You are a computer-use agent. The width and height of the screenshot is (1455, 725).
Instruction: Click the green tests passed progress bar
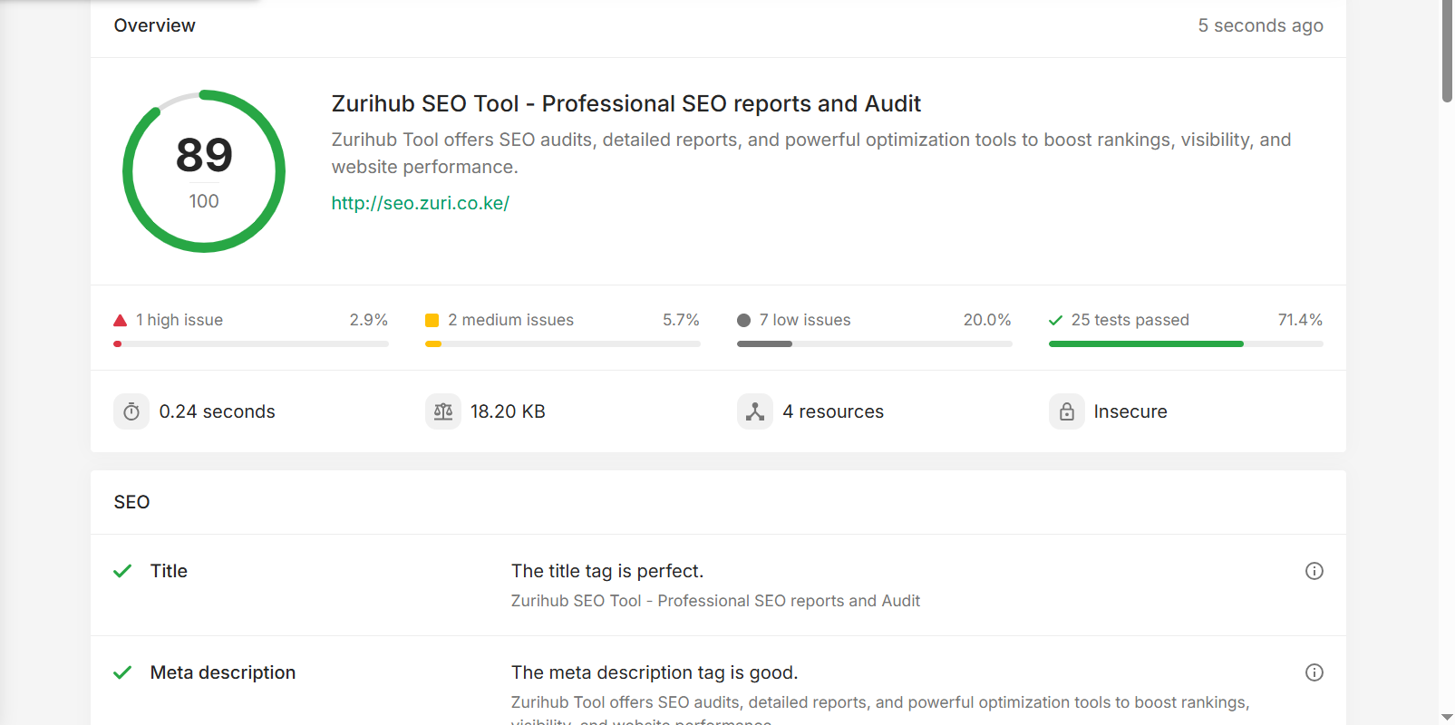coord(1146,344)
